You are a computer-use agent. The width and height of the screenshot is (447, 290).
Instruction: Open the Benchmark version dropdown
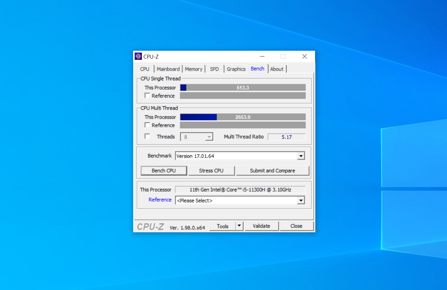coord(301,156)
